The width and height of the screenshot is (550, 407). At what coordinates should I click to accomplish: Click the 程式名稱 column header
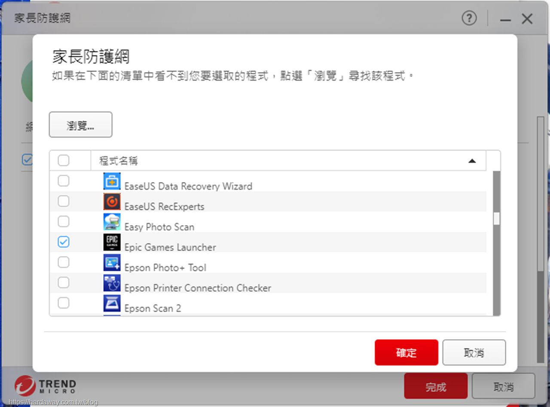[288, 161]
